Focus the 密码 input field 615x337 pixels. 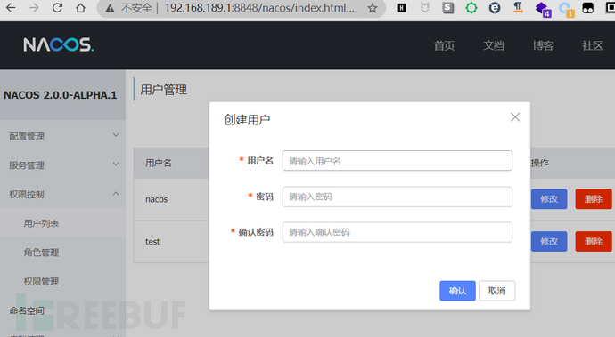coord(397,197)
